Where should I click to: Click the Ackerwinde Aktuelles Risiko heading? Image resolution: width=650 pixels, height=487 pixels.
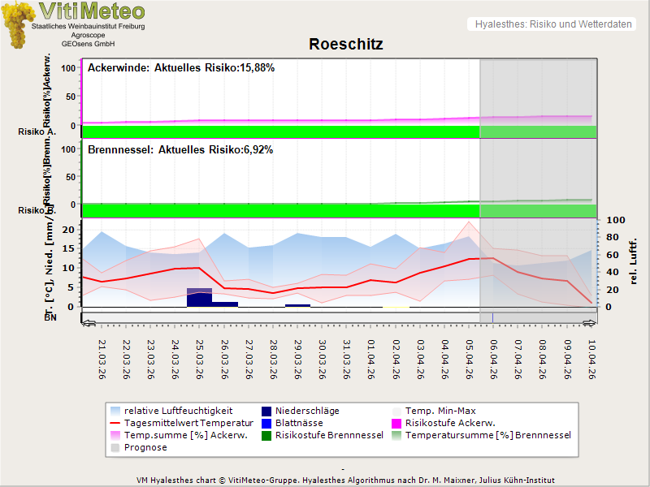click(180, 68)
